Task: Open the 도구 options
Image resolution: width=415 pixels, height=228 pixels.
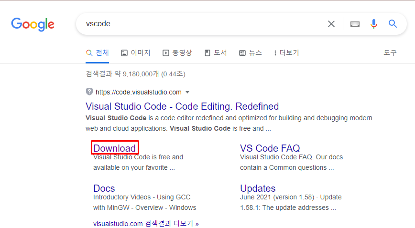Action: 390,53
